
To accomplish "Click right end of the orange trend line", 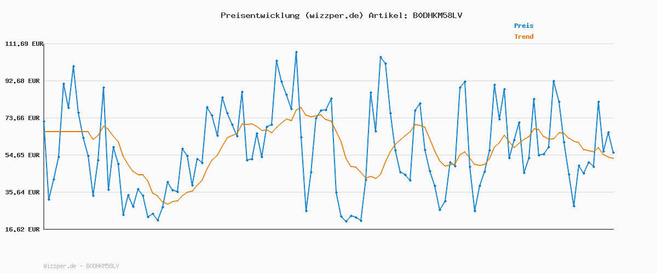I will point(613,158).
